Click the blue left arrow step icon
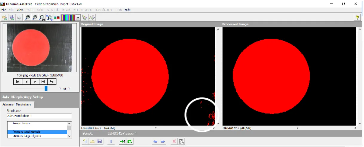Image resolution: width=364 pixels, height=147 pixels. click(155, 142)
